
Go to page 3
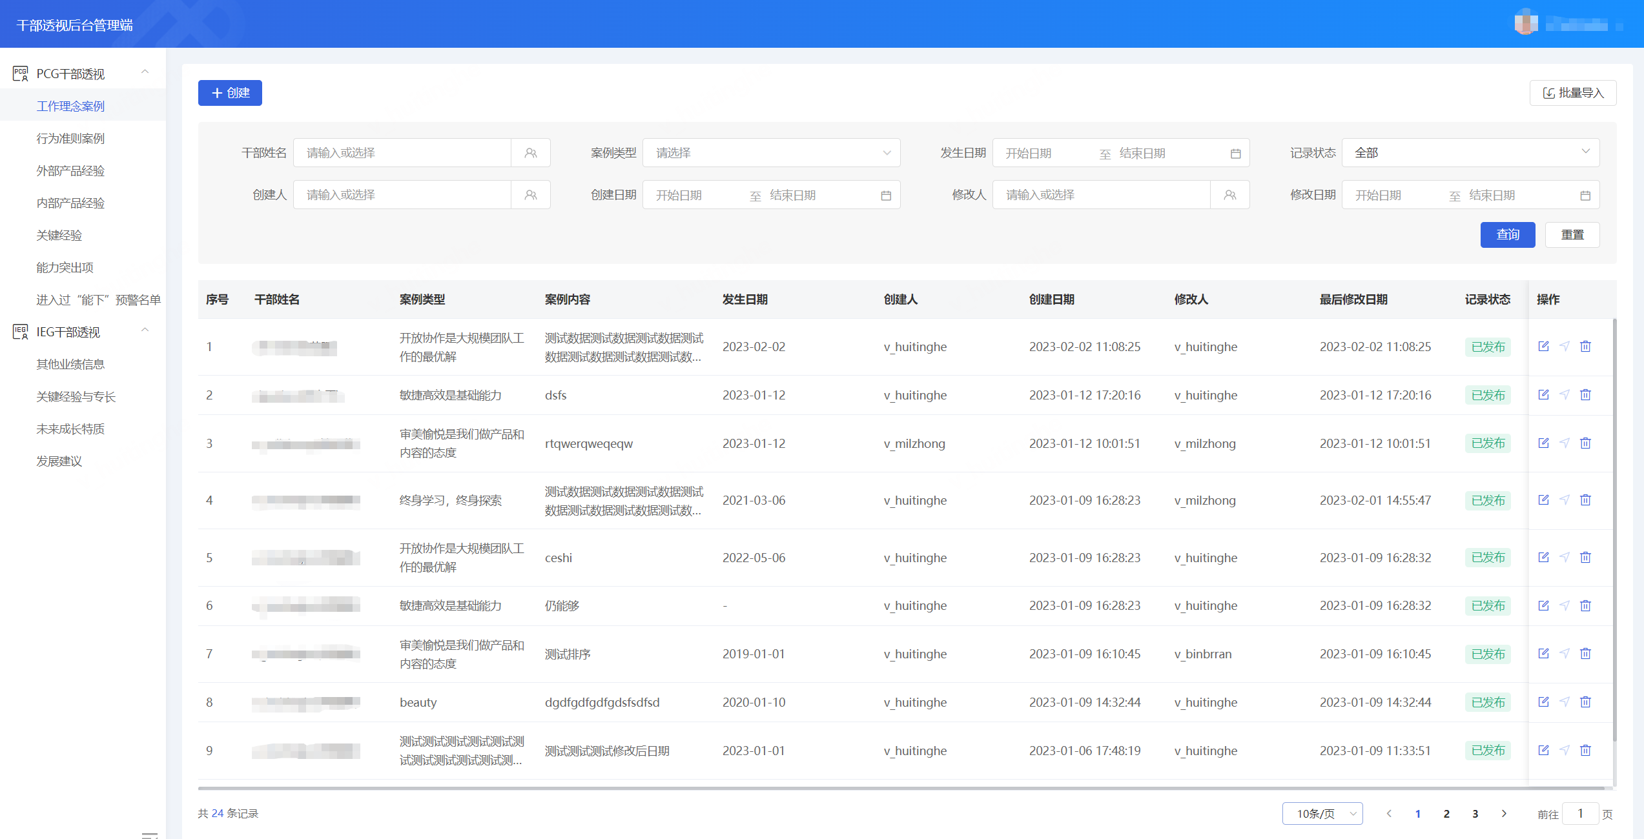[x=1475, y=814]
